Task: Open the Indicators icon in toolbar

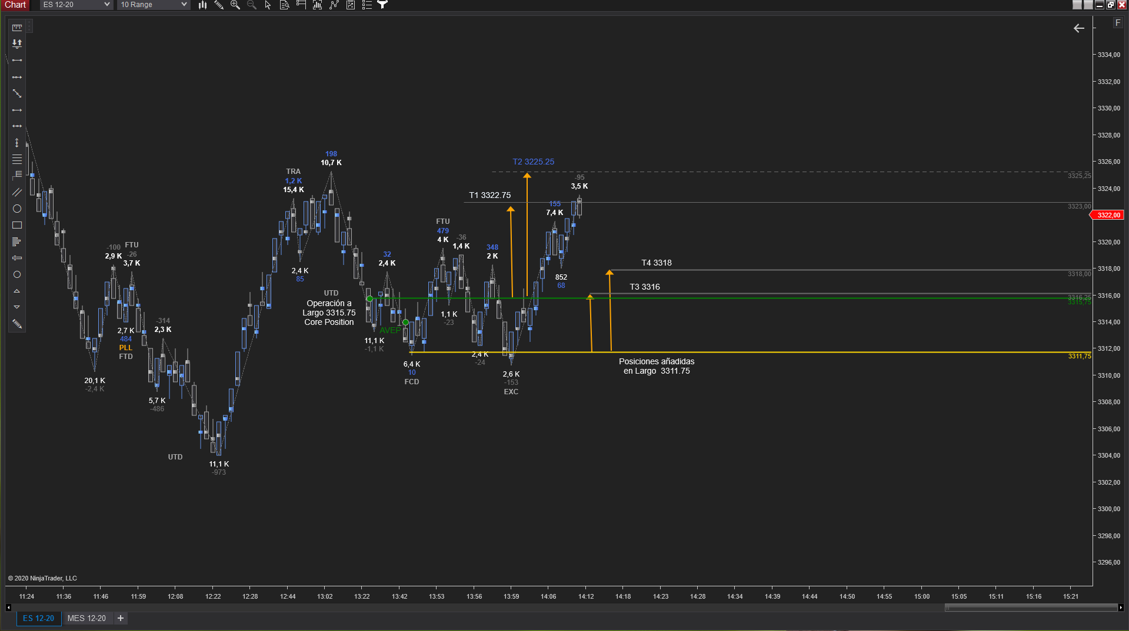Action: [318, 5]
